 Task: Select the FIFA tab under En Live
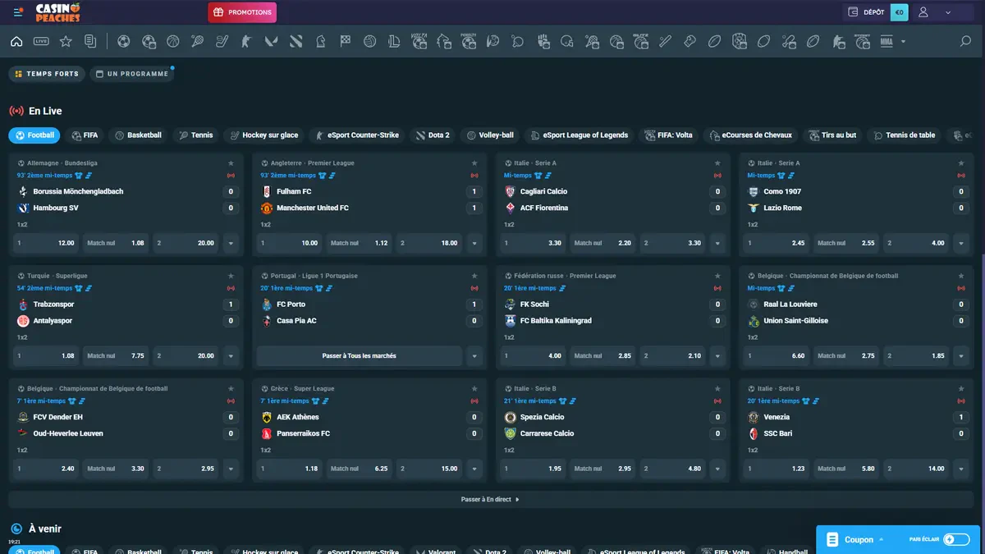point(85,135)
